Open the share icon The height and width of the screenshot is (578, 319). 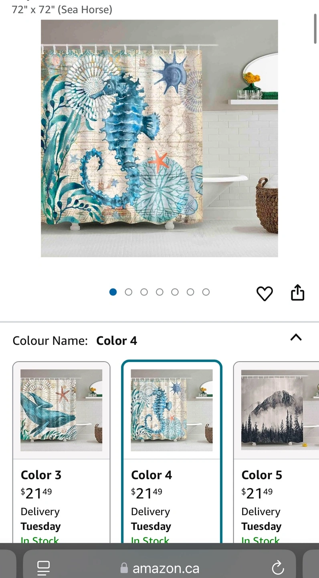click(297, 292)
